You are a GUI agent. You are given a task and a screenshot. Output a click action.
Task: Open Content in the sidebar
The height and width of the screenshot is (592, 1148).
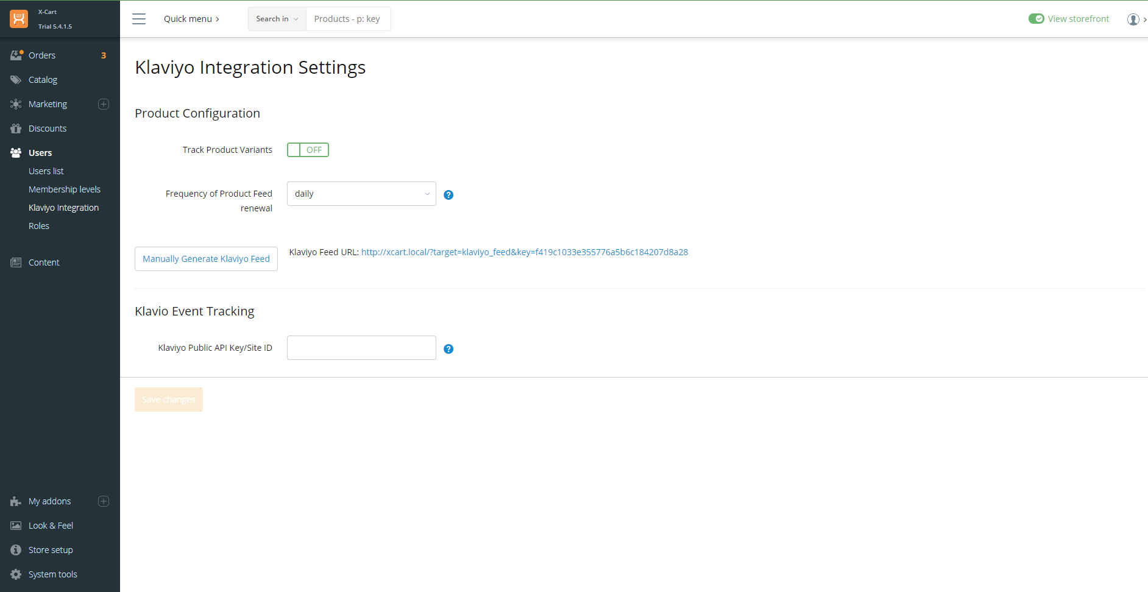pyautogui.click(x=44, y=263)
